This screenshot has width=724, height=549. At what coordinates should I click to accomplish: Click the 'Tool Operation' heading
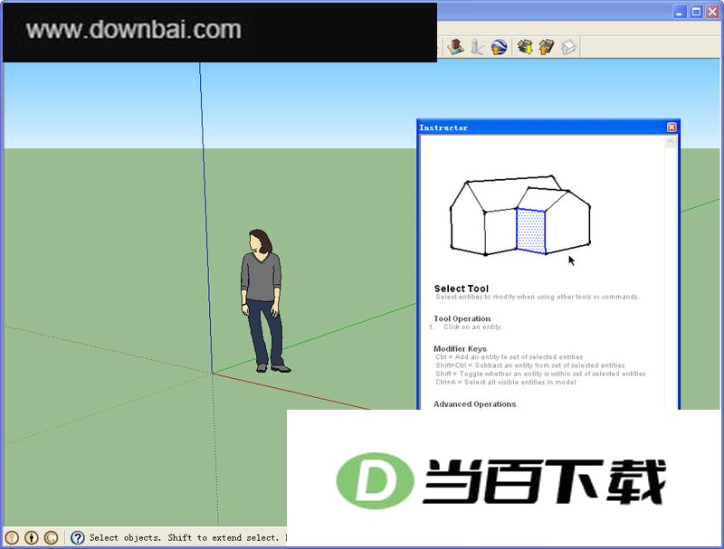point(462,318)
